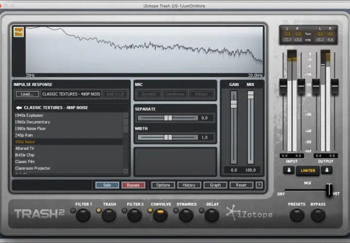Enable Solo for the module
Image resolution: width=350 pixels, height=243 pixels.
(107, 185)
